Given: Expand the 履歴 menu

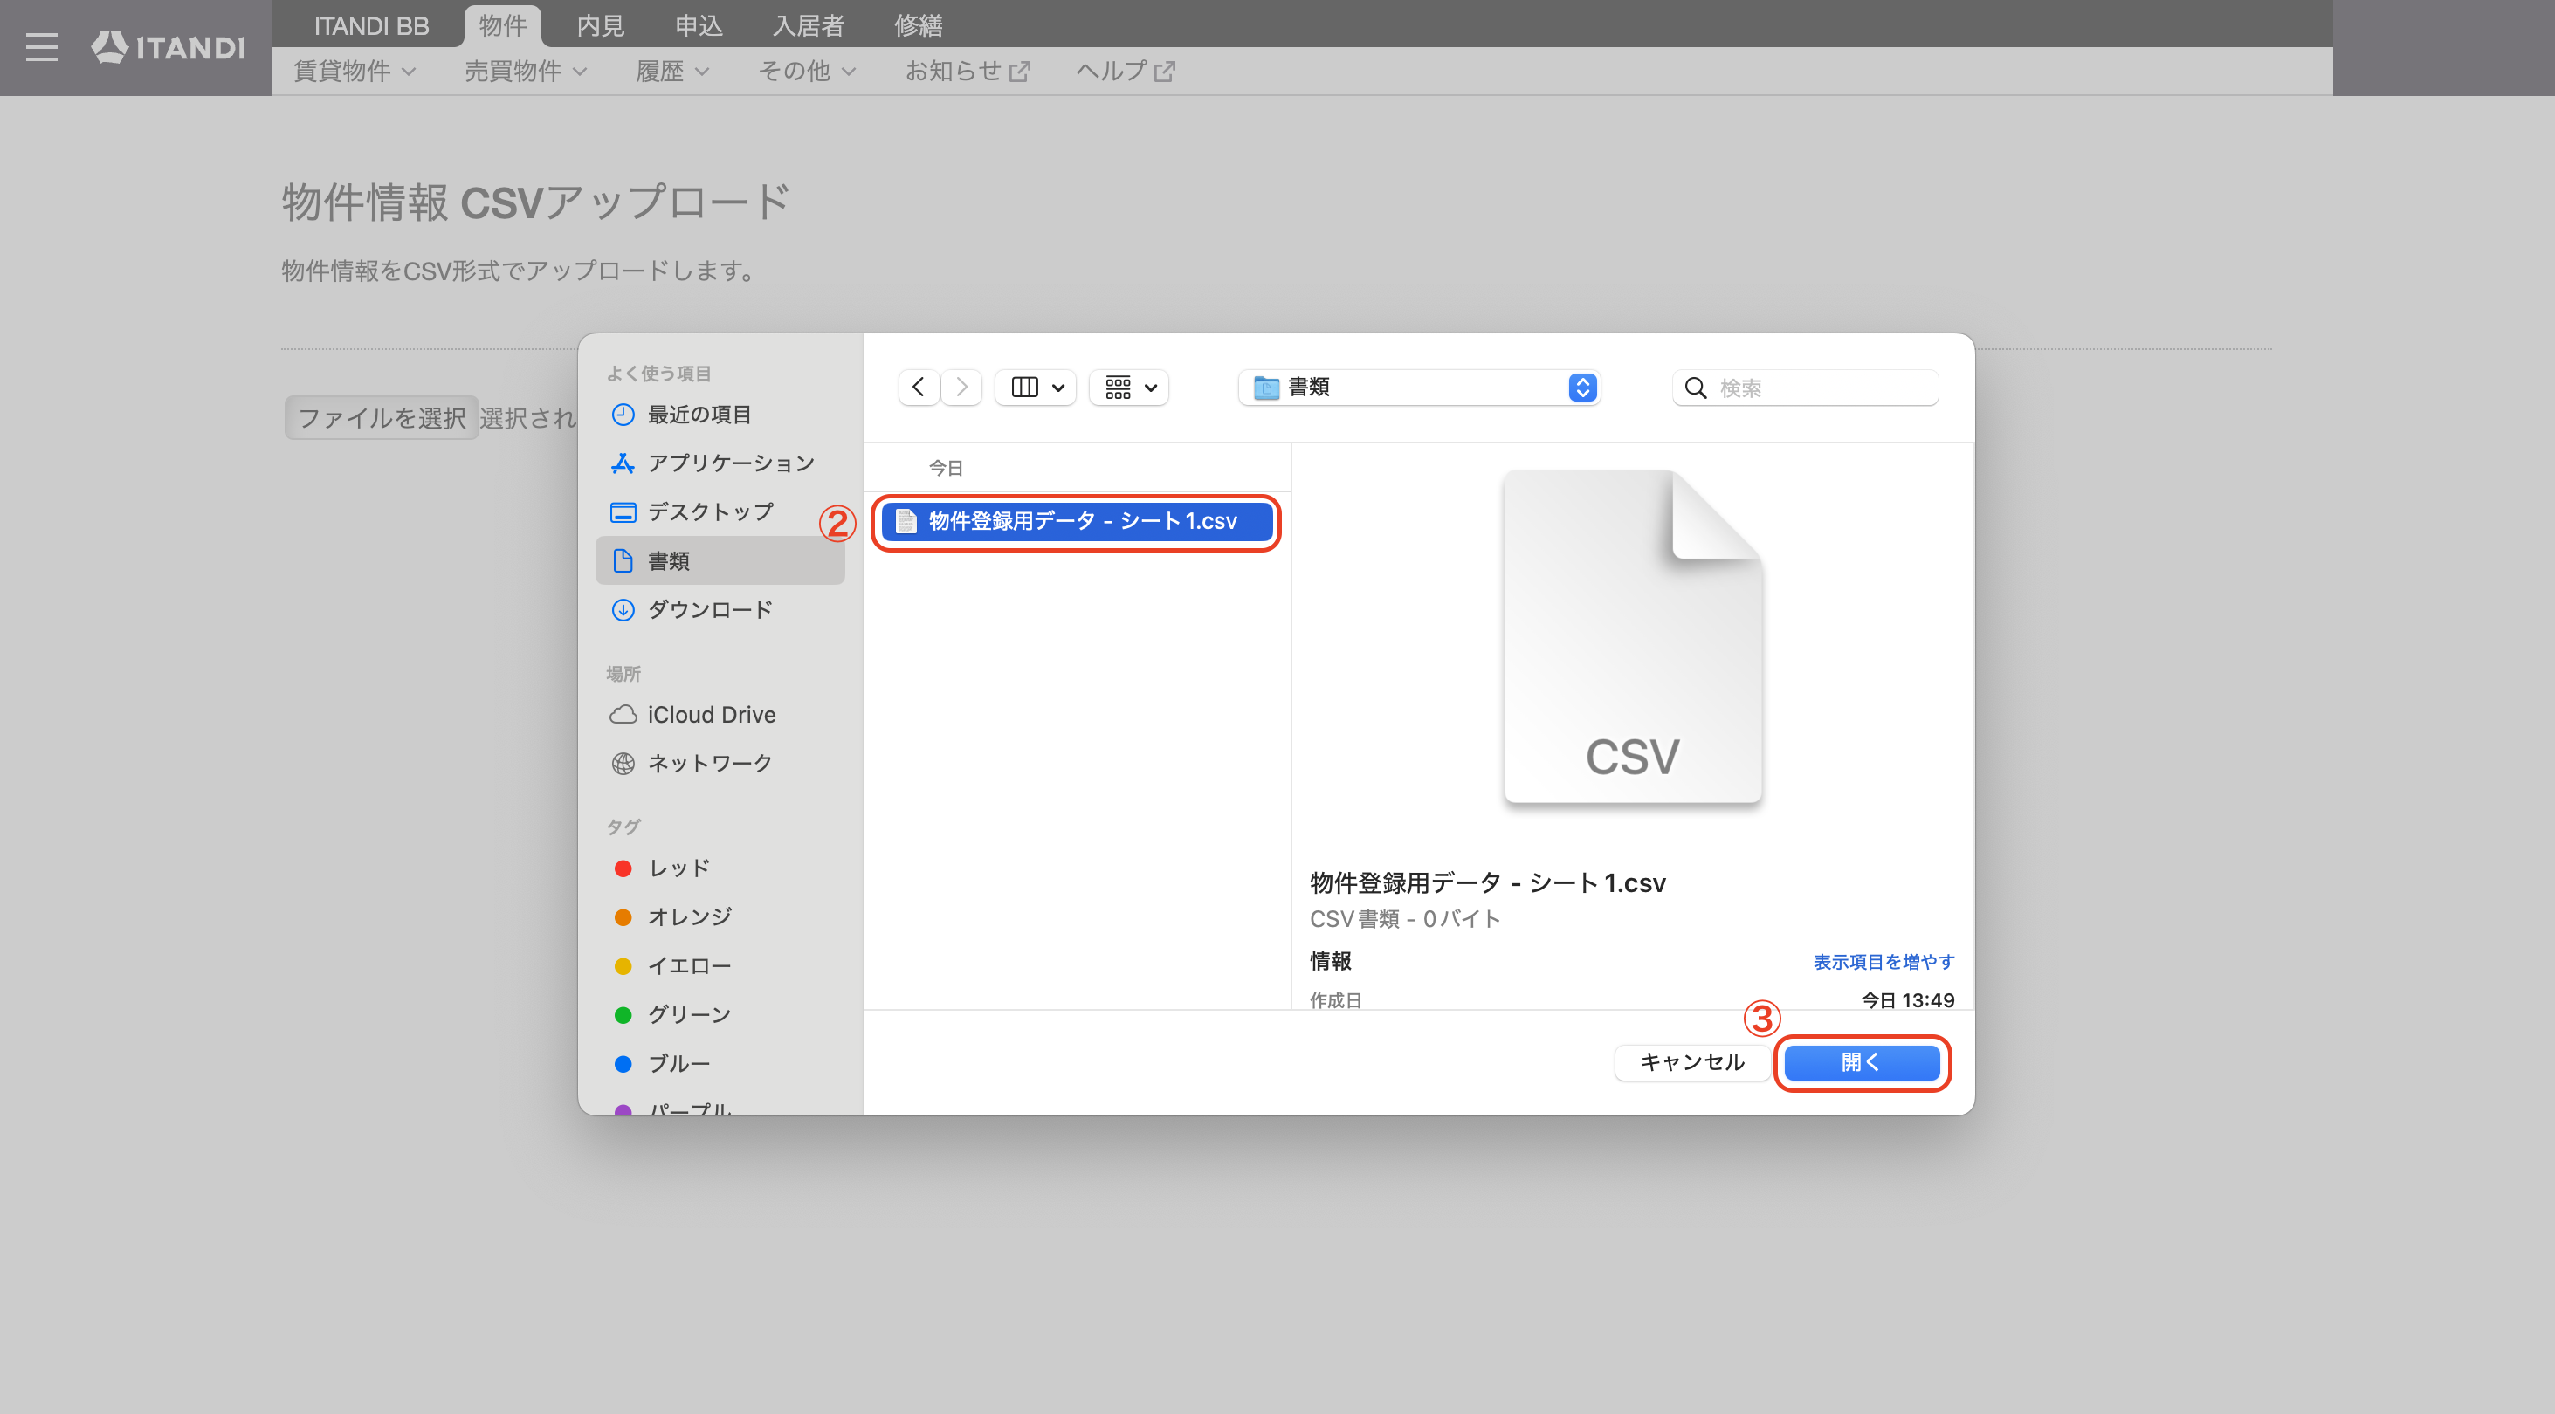Looking at the screenshot, I should [672, 71].
